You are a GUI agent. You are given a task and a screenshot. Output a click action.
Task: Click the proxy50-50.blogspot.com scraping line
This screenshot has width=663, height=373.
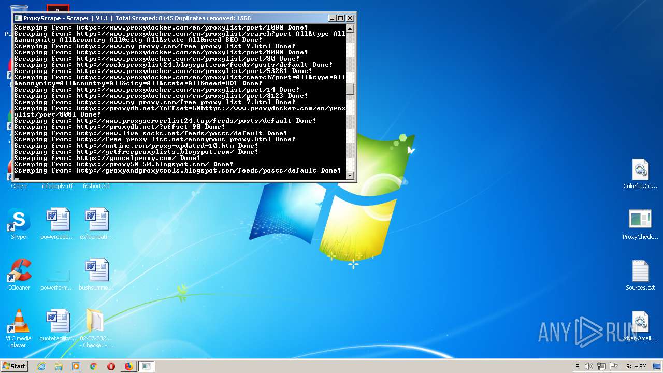pos(124,164)
